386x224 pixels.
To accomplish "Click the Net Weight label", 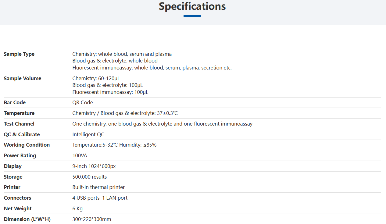I will click(x=18, y=208).
